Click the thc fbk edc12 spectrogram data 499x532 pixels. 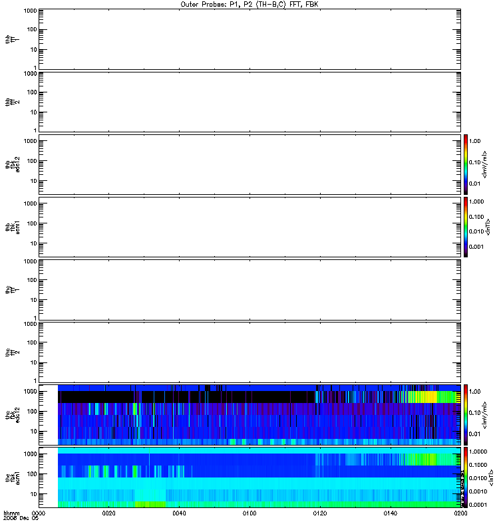click(259, 415)
